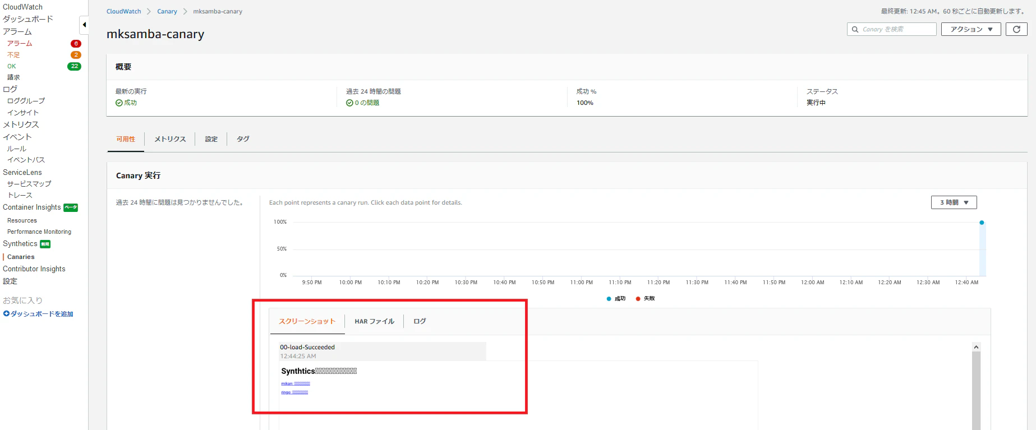Open インサイト under logs
Viewport: 1036px width, 430px height.
click(x=23, y=113)
